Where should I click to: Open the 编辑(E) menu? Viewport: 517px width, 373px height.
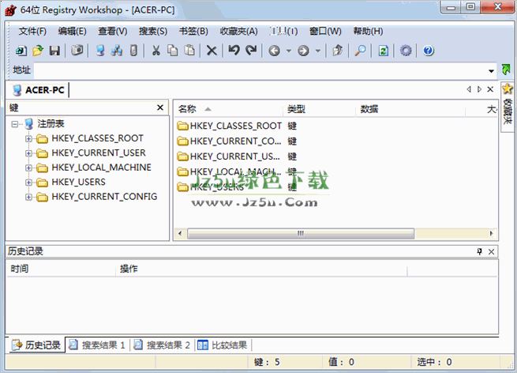coord(72,32)
